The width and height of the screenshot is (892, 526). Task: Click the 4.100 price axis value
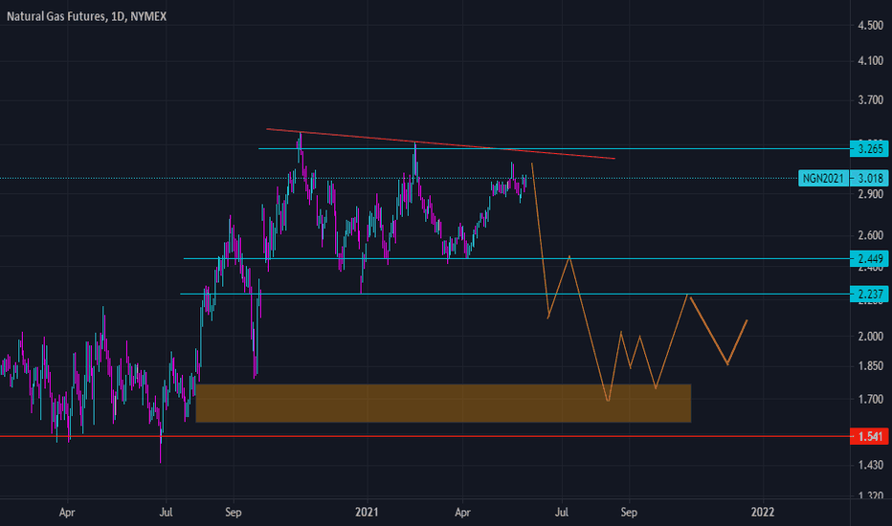[x=870, y=61]
